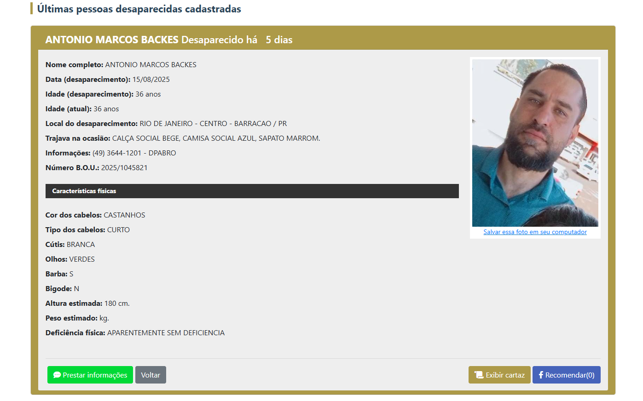Select the B.O.U. number 2025/1045821

point(124,168)
